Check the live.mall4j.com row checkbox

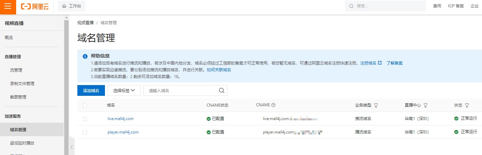(x=85, y=119)
